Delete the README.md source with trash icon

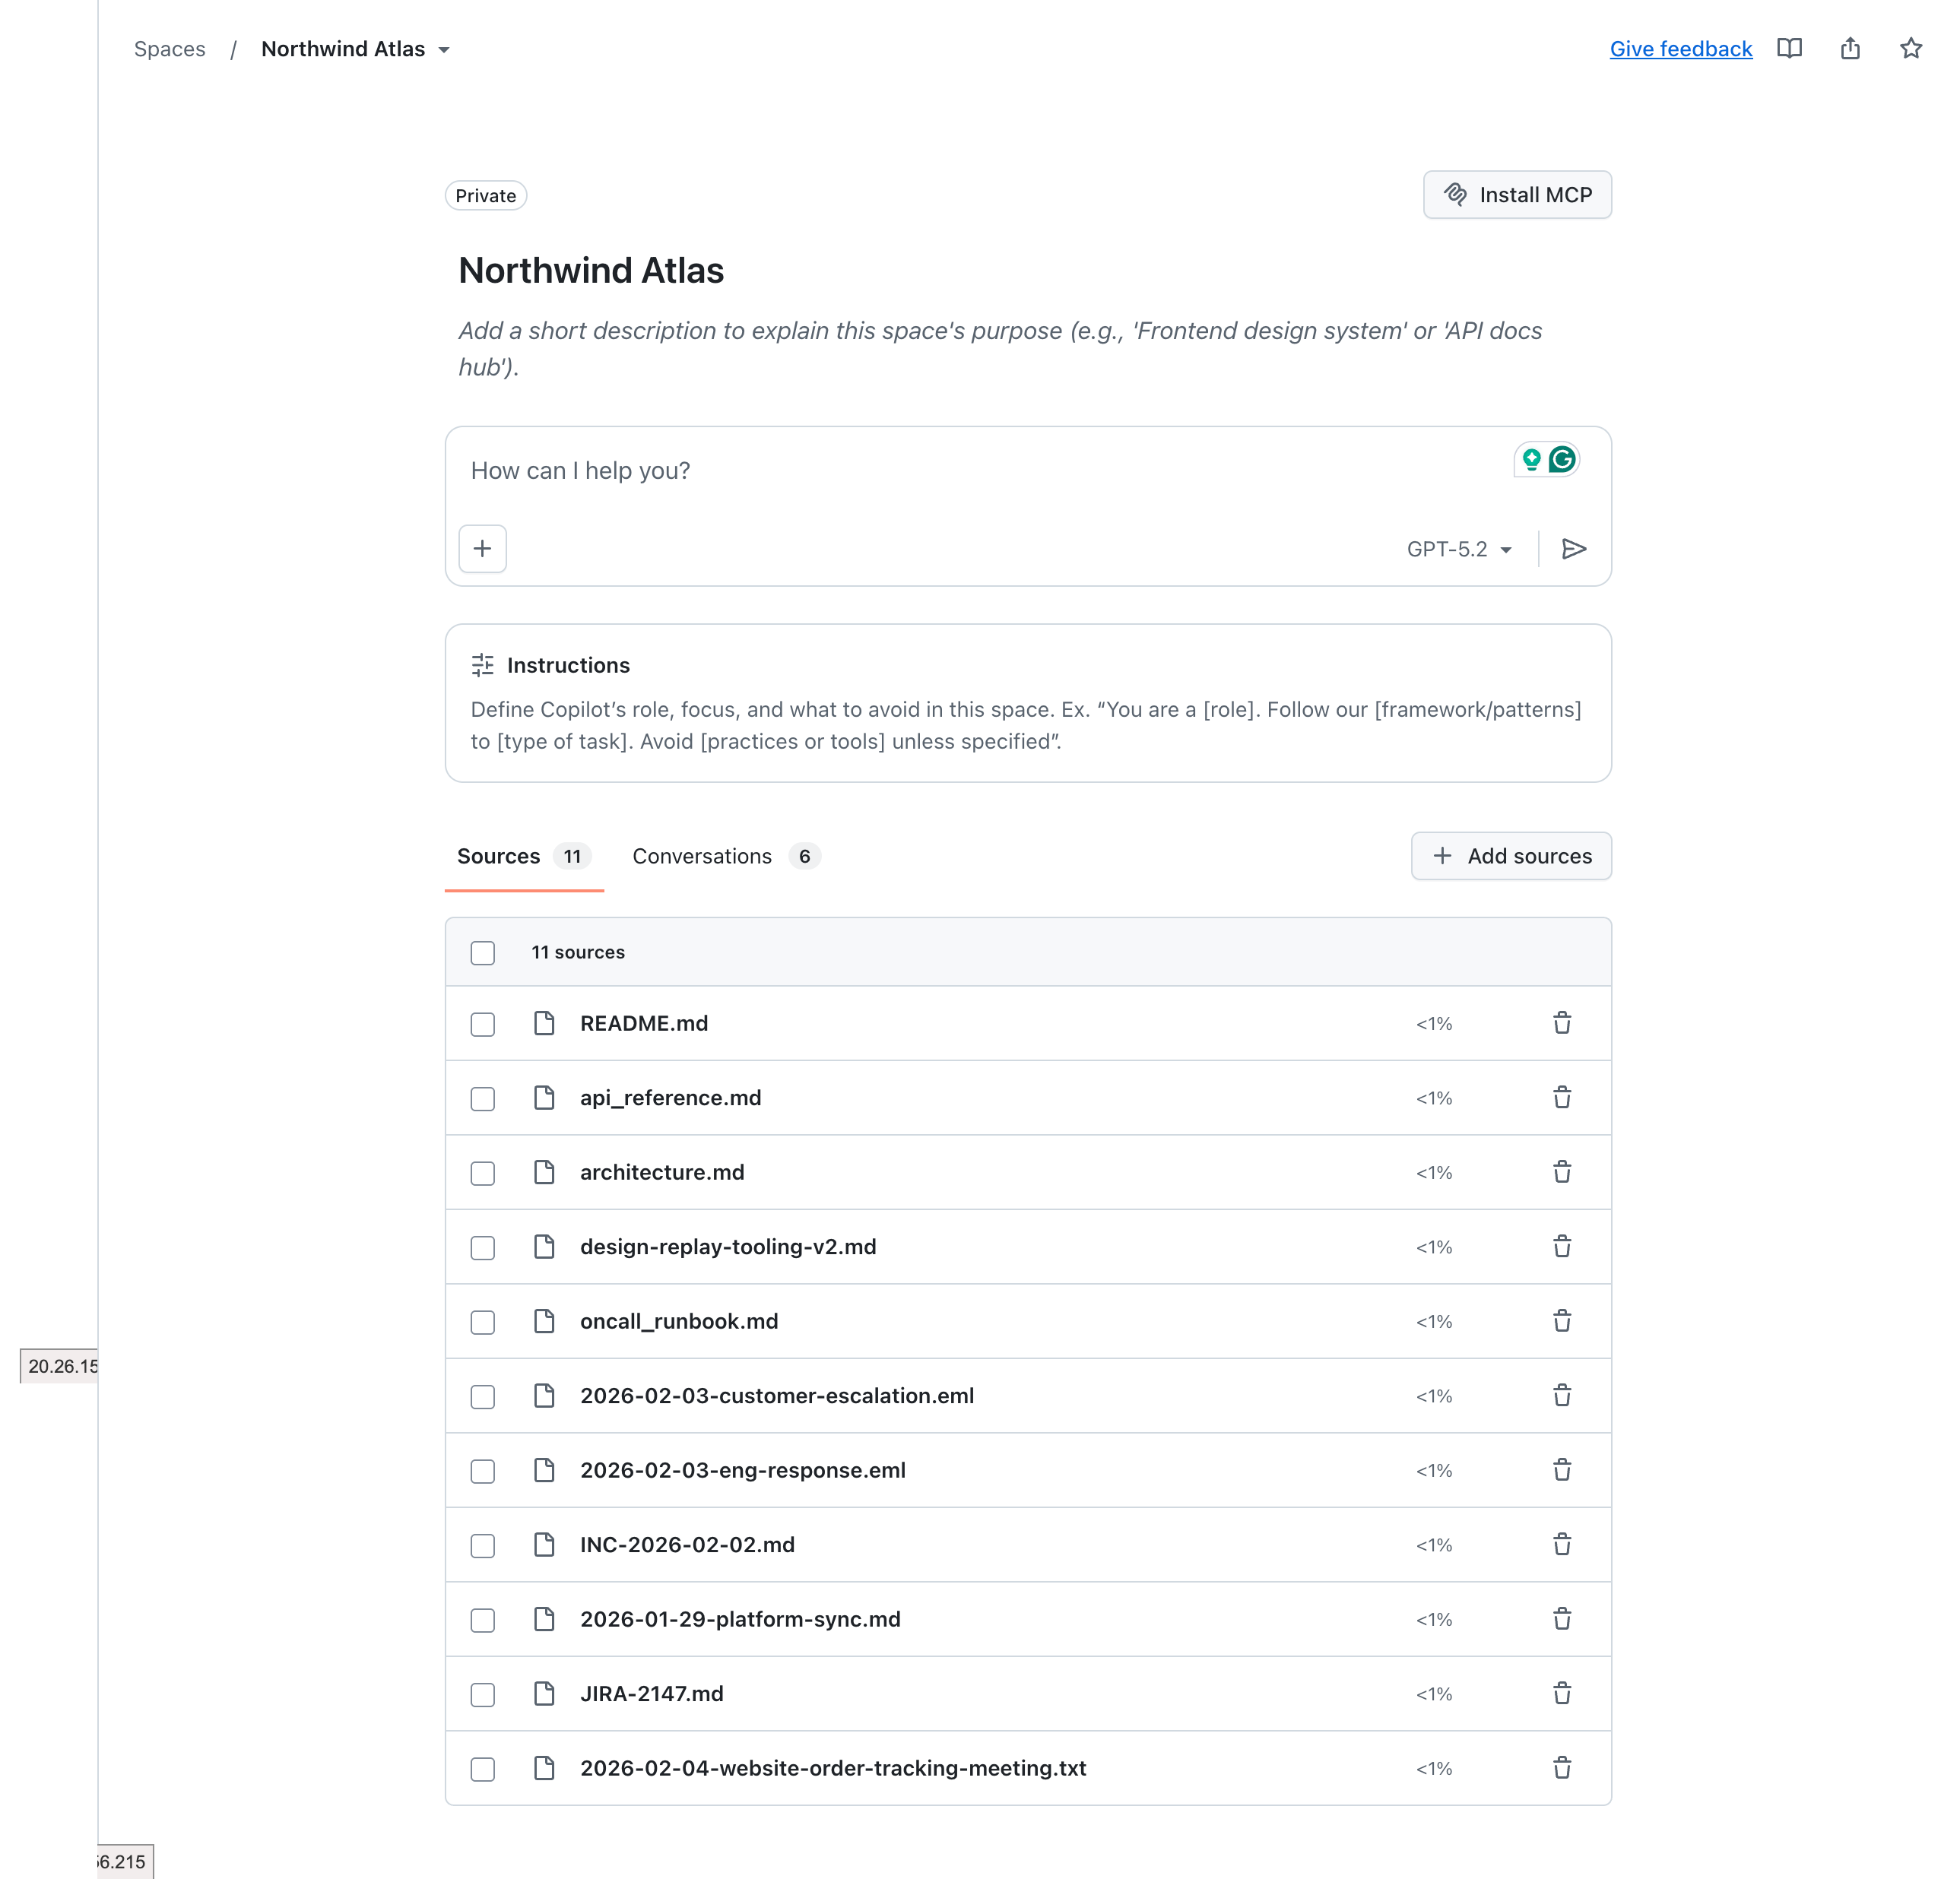coord(1562,1023)
